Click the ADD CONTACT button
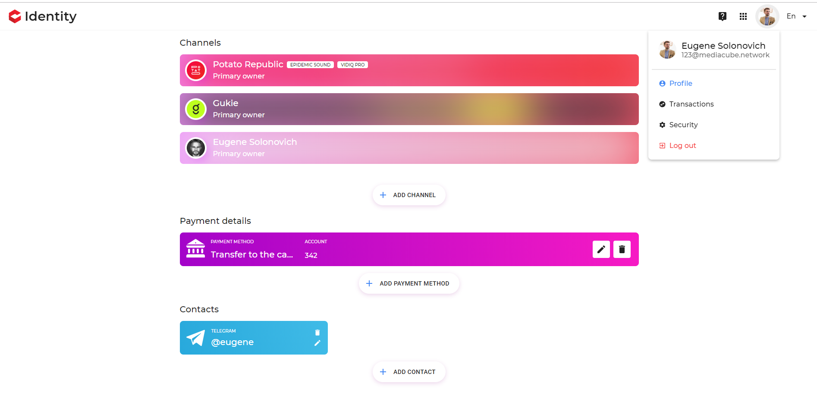The height and width of the screenshot is (402, 817). coord(409,372)
